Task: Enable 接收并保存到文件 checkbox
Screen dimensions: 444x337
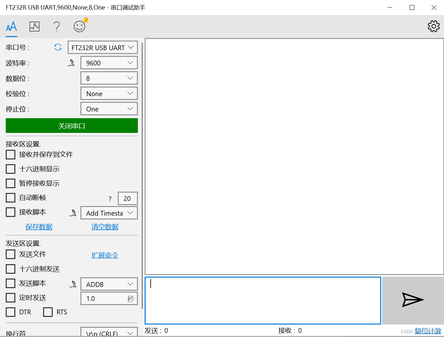Action: tap(11, 155)
